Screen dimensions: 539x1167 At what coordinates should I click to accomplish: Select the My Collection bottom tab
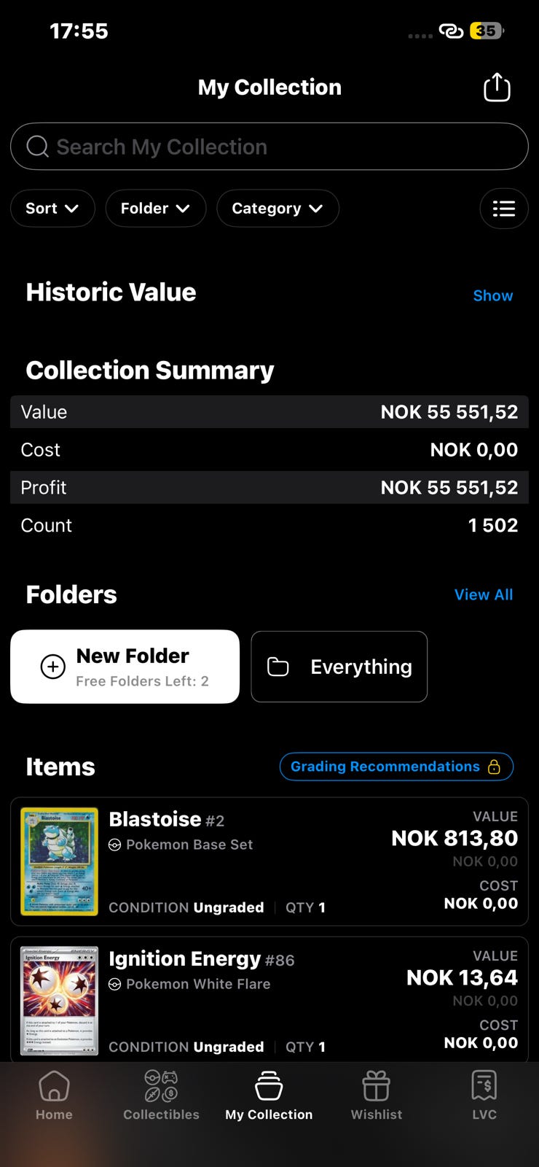pos(269,1096)
